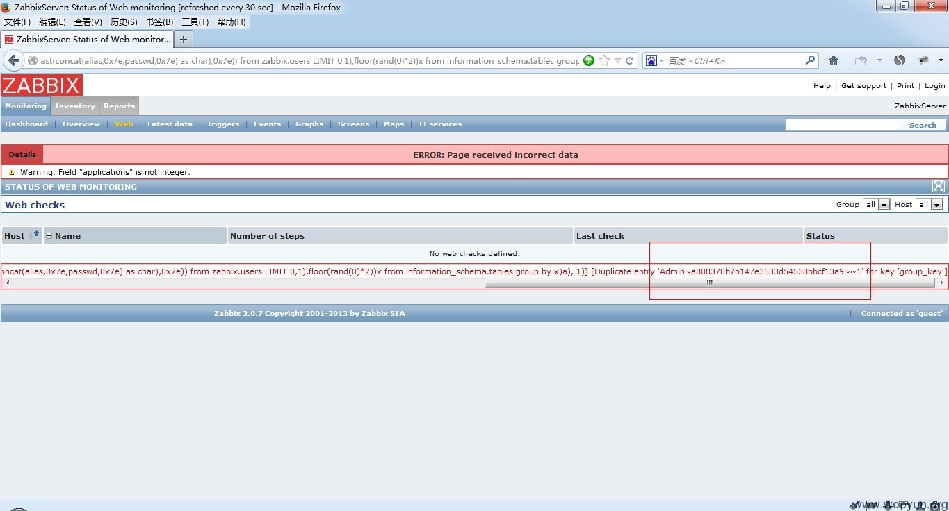Switch to the Reports tab
The width and height of the screenshot is (949, 511).
point(119,106)
